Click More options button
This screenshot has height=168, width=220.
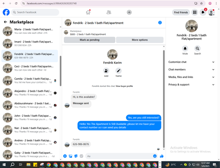tap(139, 40)
